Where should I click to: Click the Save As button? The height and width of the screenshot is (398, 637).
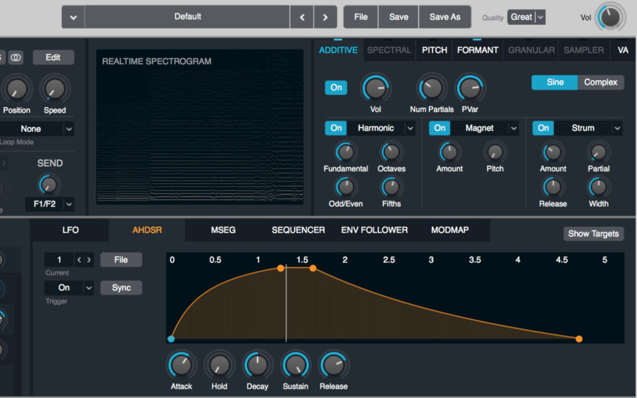click(445, 17)
